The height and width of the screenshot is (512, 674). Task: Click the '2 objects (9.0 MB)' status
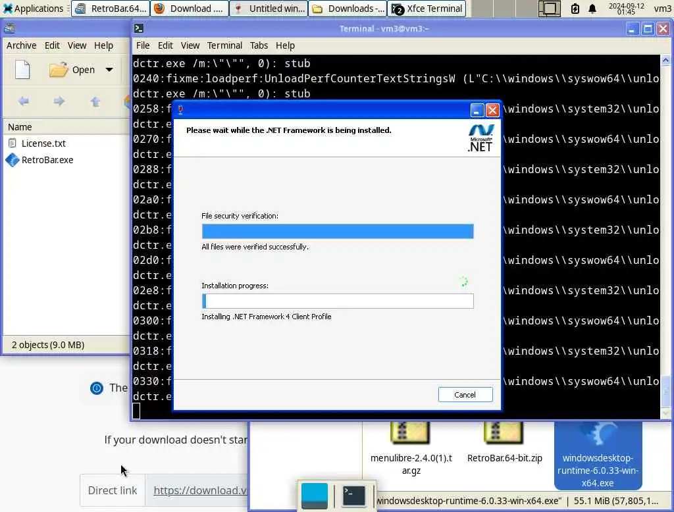coord(48,345)
